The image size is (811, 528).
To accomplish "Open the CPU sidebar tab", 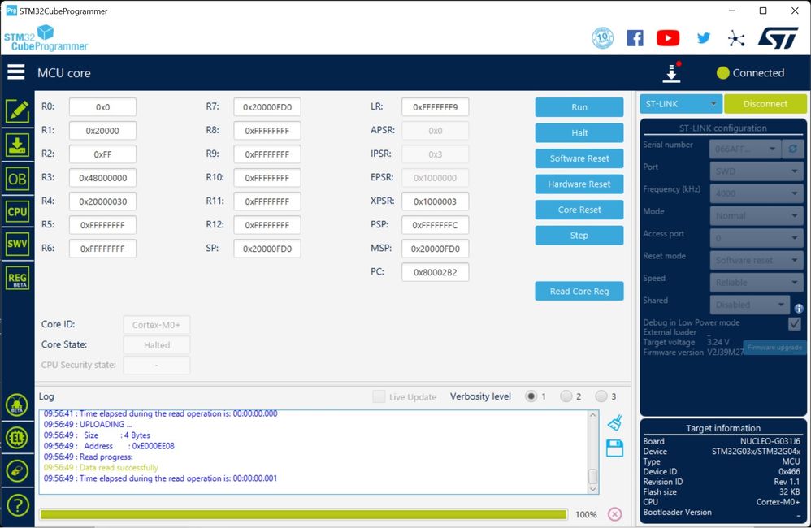I will coord(17,211).
